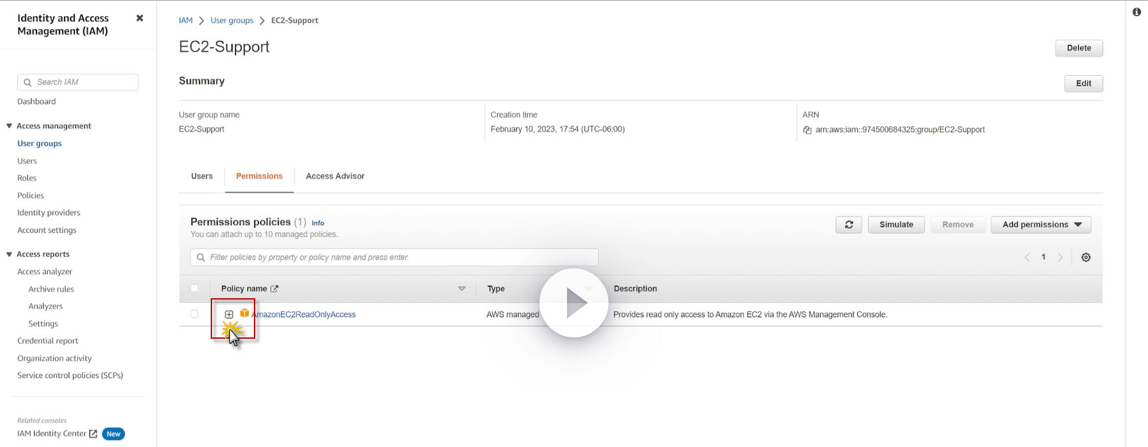Go to the previous page of policies
This screenshot has width=1148, height=447.
pos(1027,258)
